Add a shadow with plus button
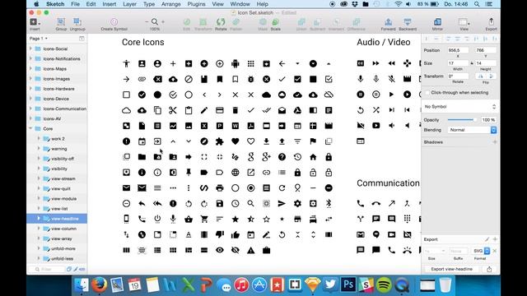 (495, 142)
